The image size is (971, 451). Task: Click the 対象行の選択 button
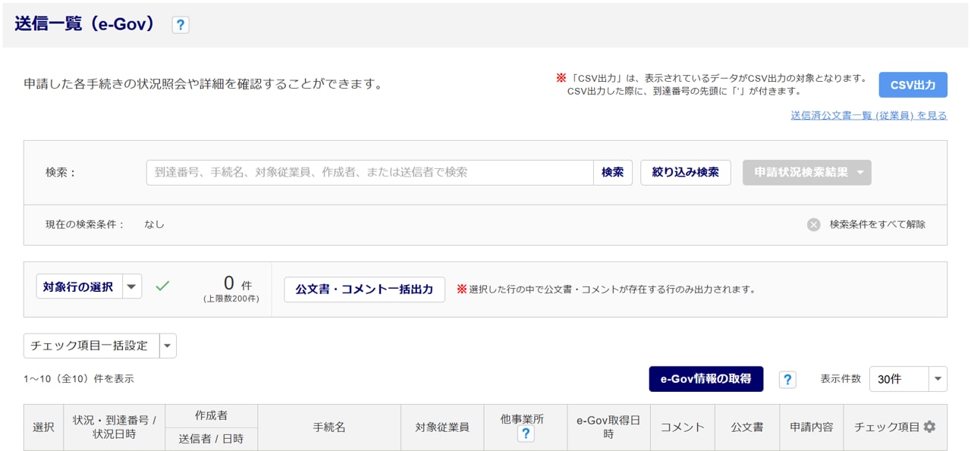click(78, 287)
